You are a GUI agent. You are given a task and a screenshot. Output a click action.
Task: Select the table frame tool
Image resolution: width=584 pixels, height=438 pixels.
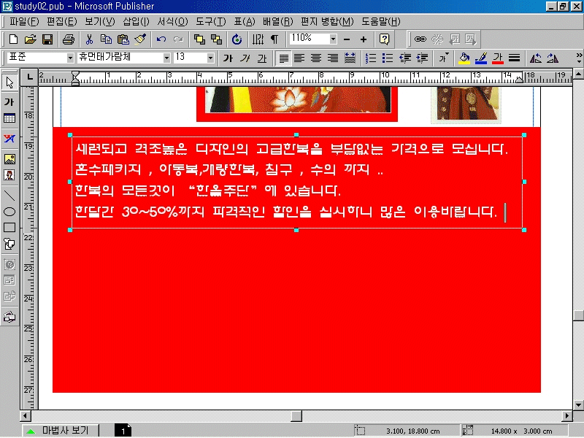pos(9,118)
